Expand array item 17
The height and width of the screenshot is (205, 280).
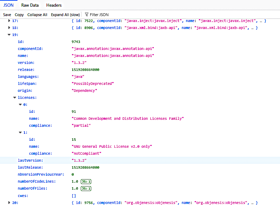point(9,21)
